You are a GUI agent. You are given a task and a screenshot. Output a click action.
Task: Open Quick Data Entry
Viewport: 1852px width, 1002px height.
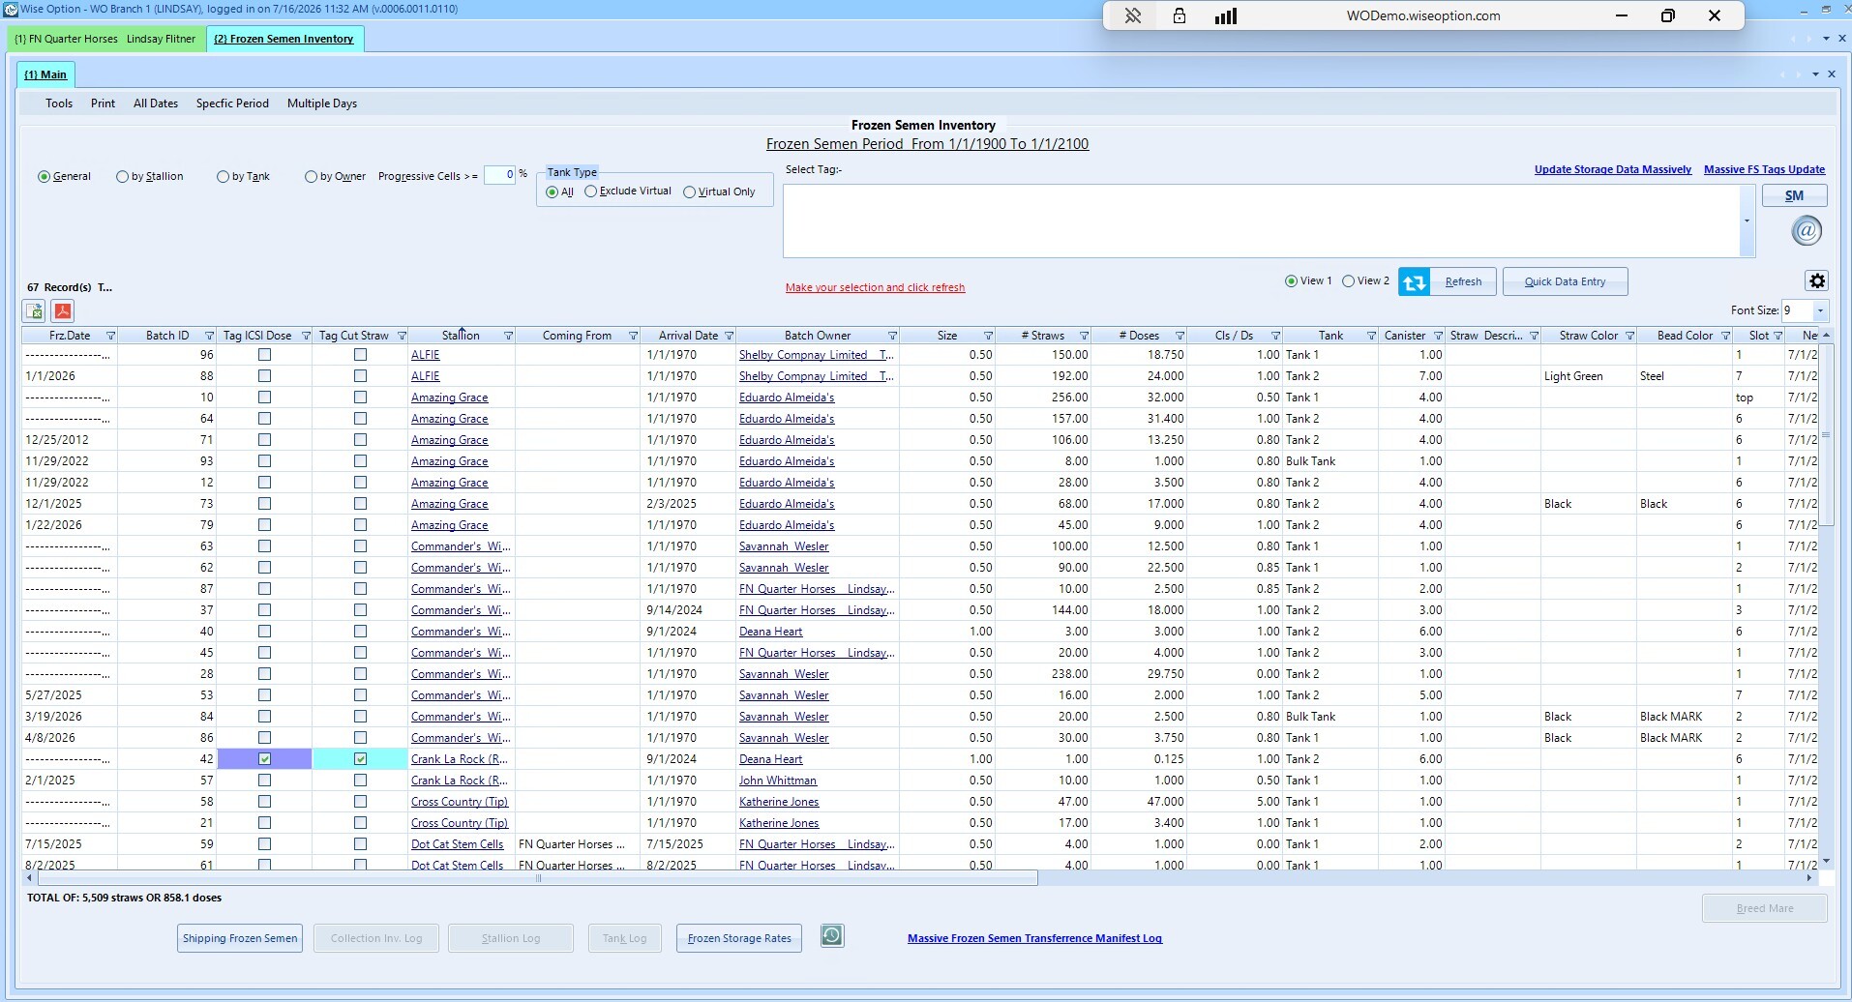(1565, 281)
